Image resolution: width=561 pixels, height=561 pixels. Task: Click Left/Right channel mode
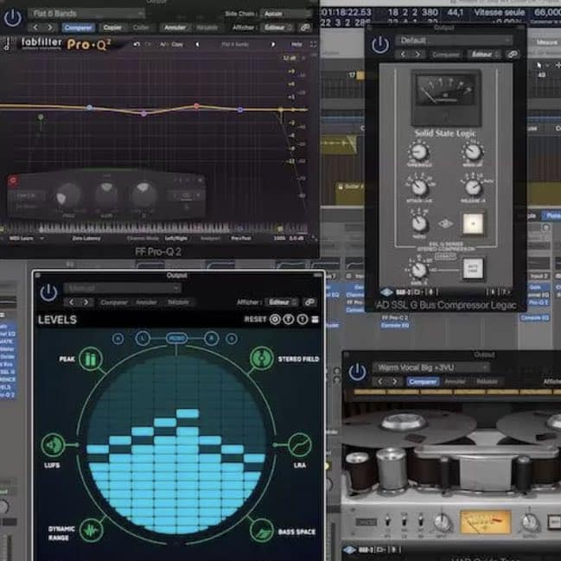click(x=176, y=239)
